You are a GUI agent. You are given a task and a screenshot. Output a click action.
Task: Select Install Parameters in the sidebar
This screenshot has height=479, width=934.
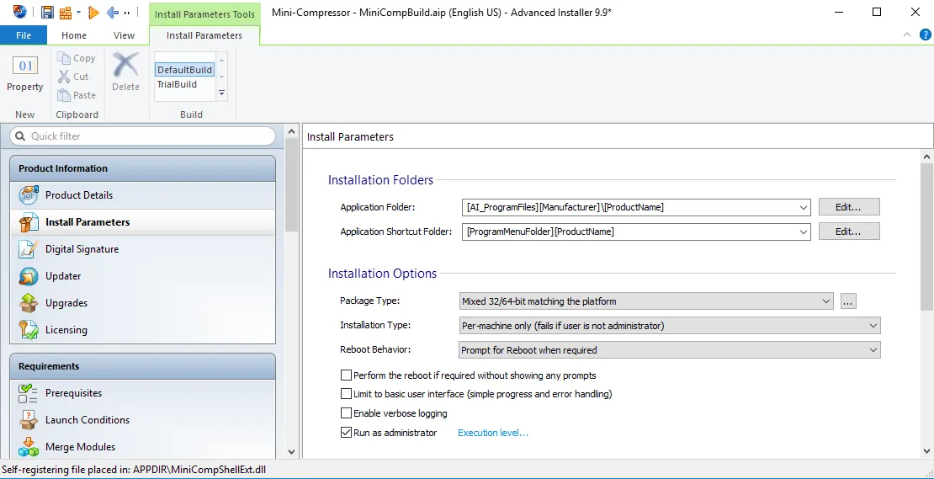pos(142,221)
